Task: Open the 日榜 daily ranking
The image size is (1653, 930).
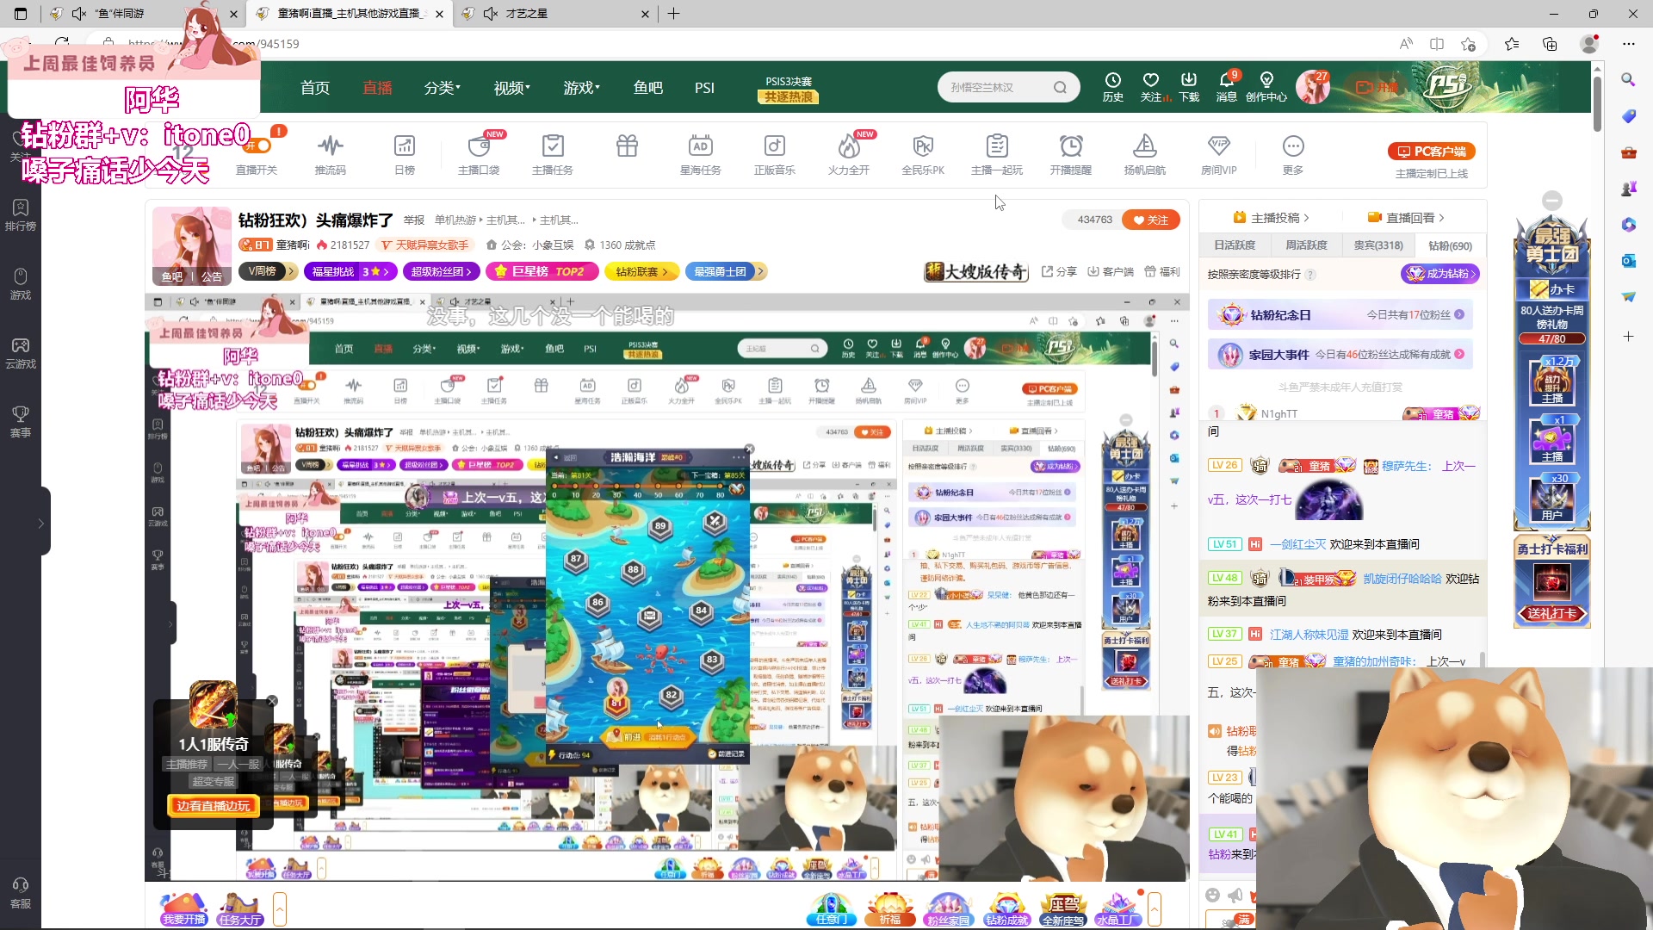Action: click(x=404, y=155)
